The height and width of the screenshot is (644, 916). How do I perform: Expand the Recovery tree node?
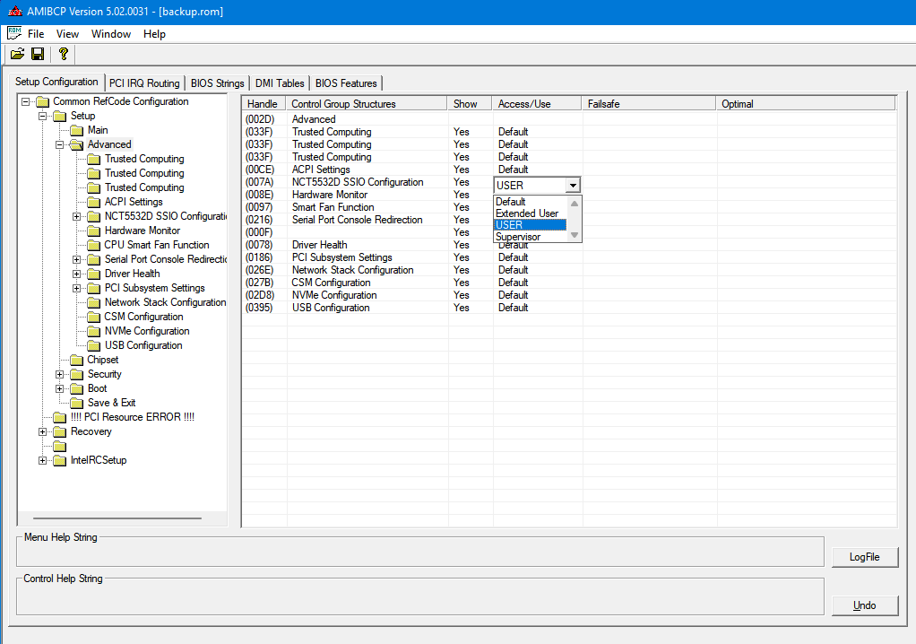click(43, 431)
